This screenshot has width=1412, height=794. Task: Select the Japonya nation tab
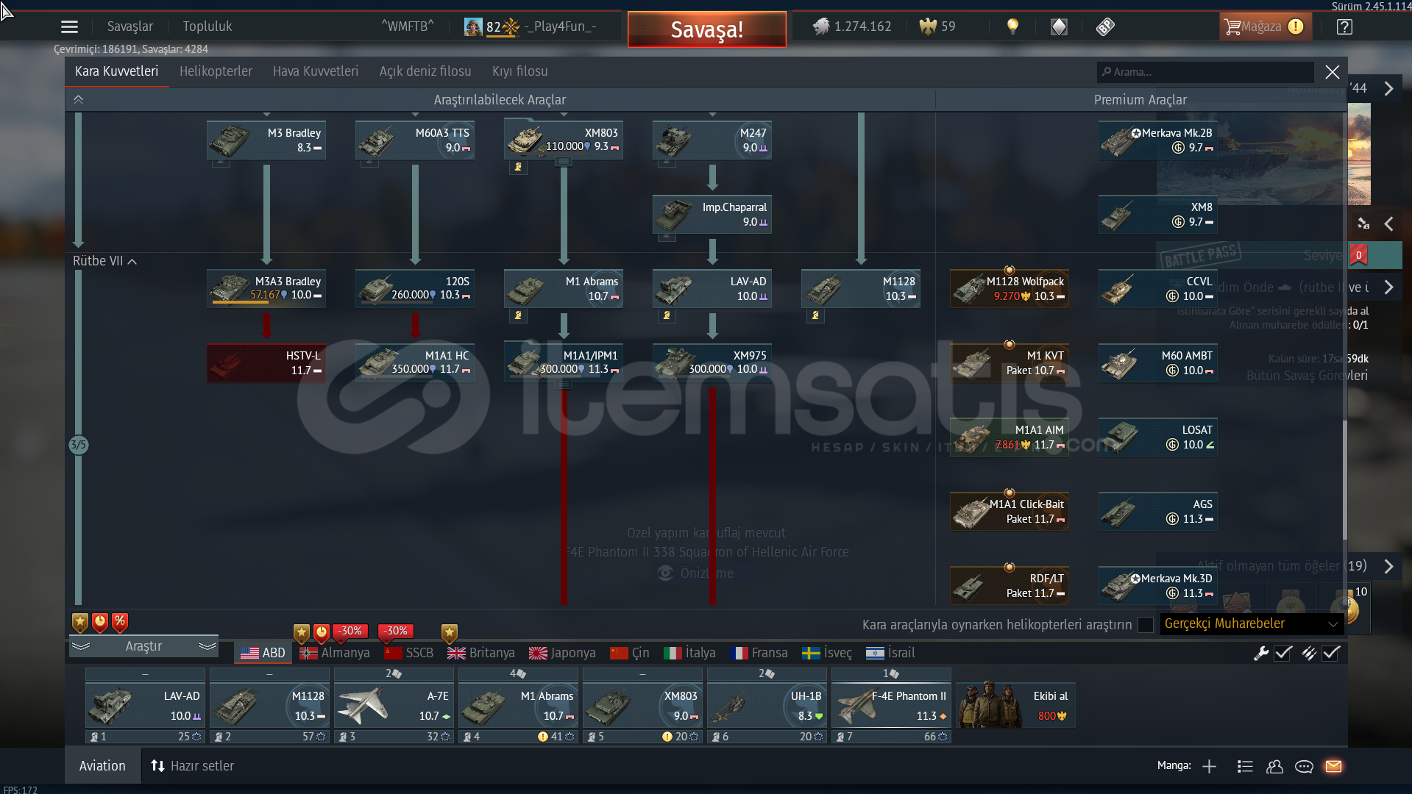tap(563, 653)
